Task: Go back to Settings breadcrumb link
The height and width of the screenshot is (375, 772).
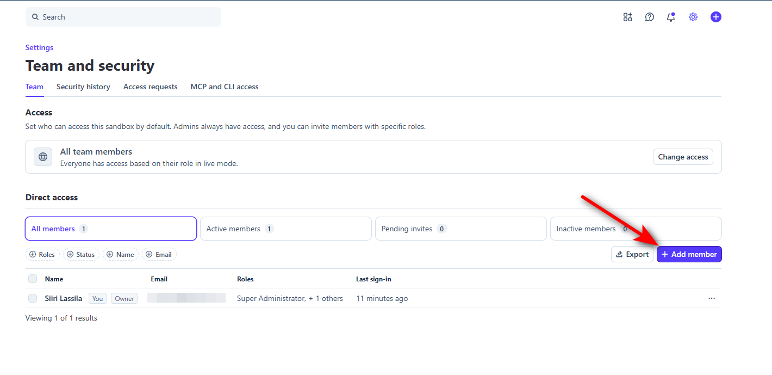Action: (x=40, y=47)
